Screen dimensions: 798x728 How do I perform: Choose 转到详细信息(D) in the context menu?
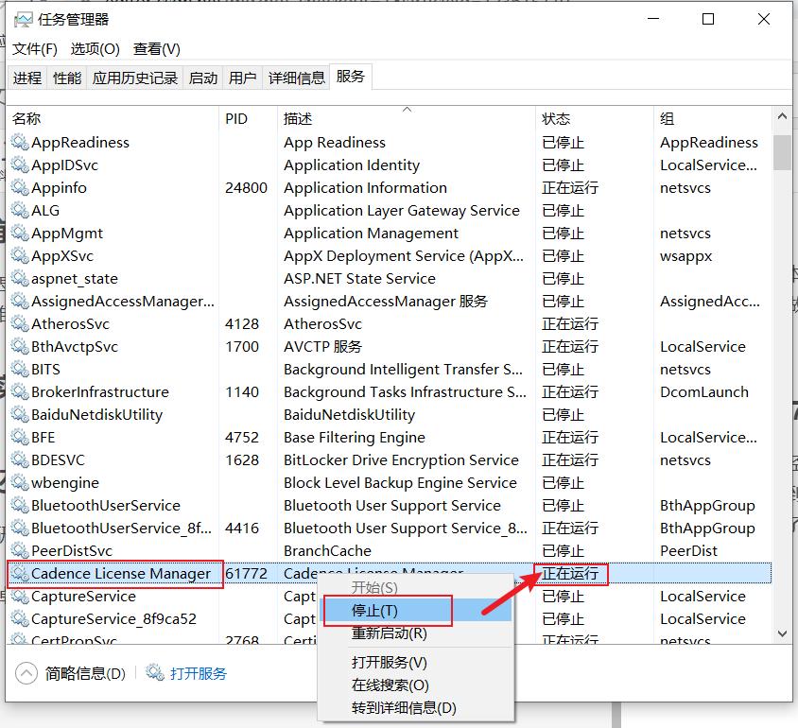pyautogui.click(x=417, y=707)
